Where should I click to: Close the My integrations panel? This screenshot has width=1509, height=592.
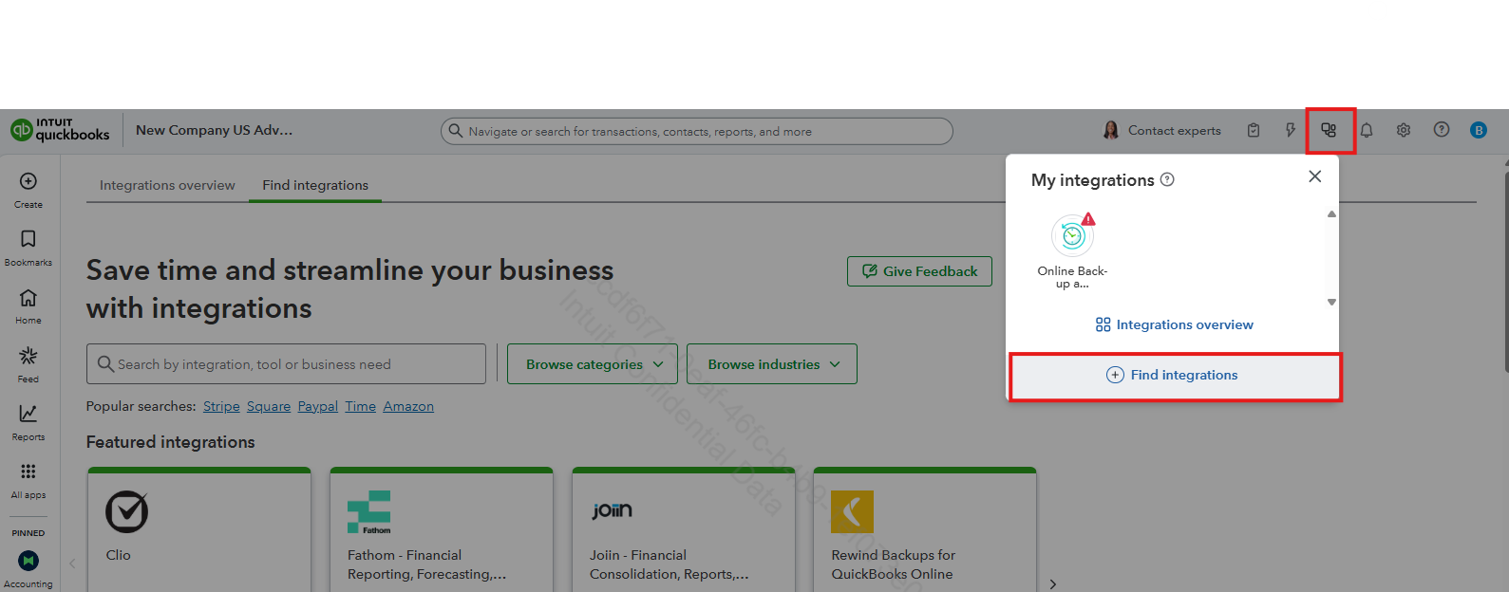click(1314, 176)
